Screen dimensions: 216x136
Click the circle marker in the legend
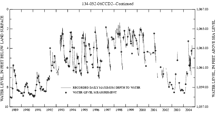(66, 93)
